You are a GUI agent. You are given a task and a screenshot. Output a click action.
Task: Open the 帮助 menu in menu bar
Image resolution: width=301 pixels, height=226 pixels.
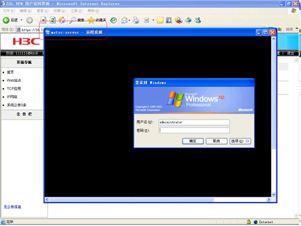[x=94, y=11]
